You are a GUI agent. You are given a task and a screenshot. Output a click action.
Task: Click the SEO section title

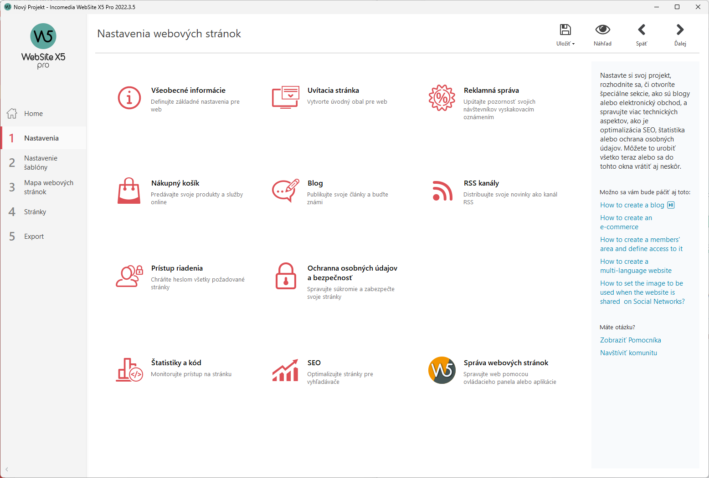pos(314,363)
